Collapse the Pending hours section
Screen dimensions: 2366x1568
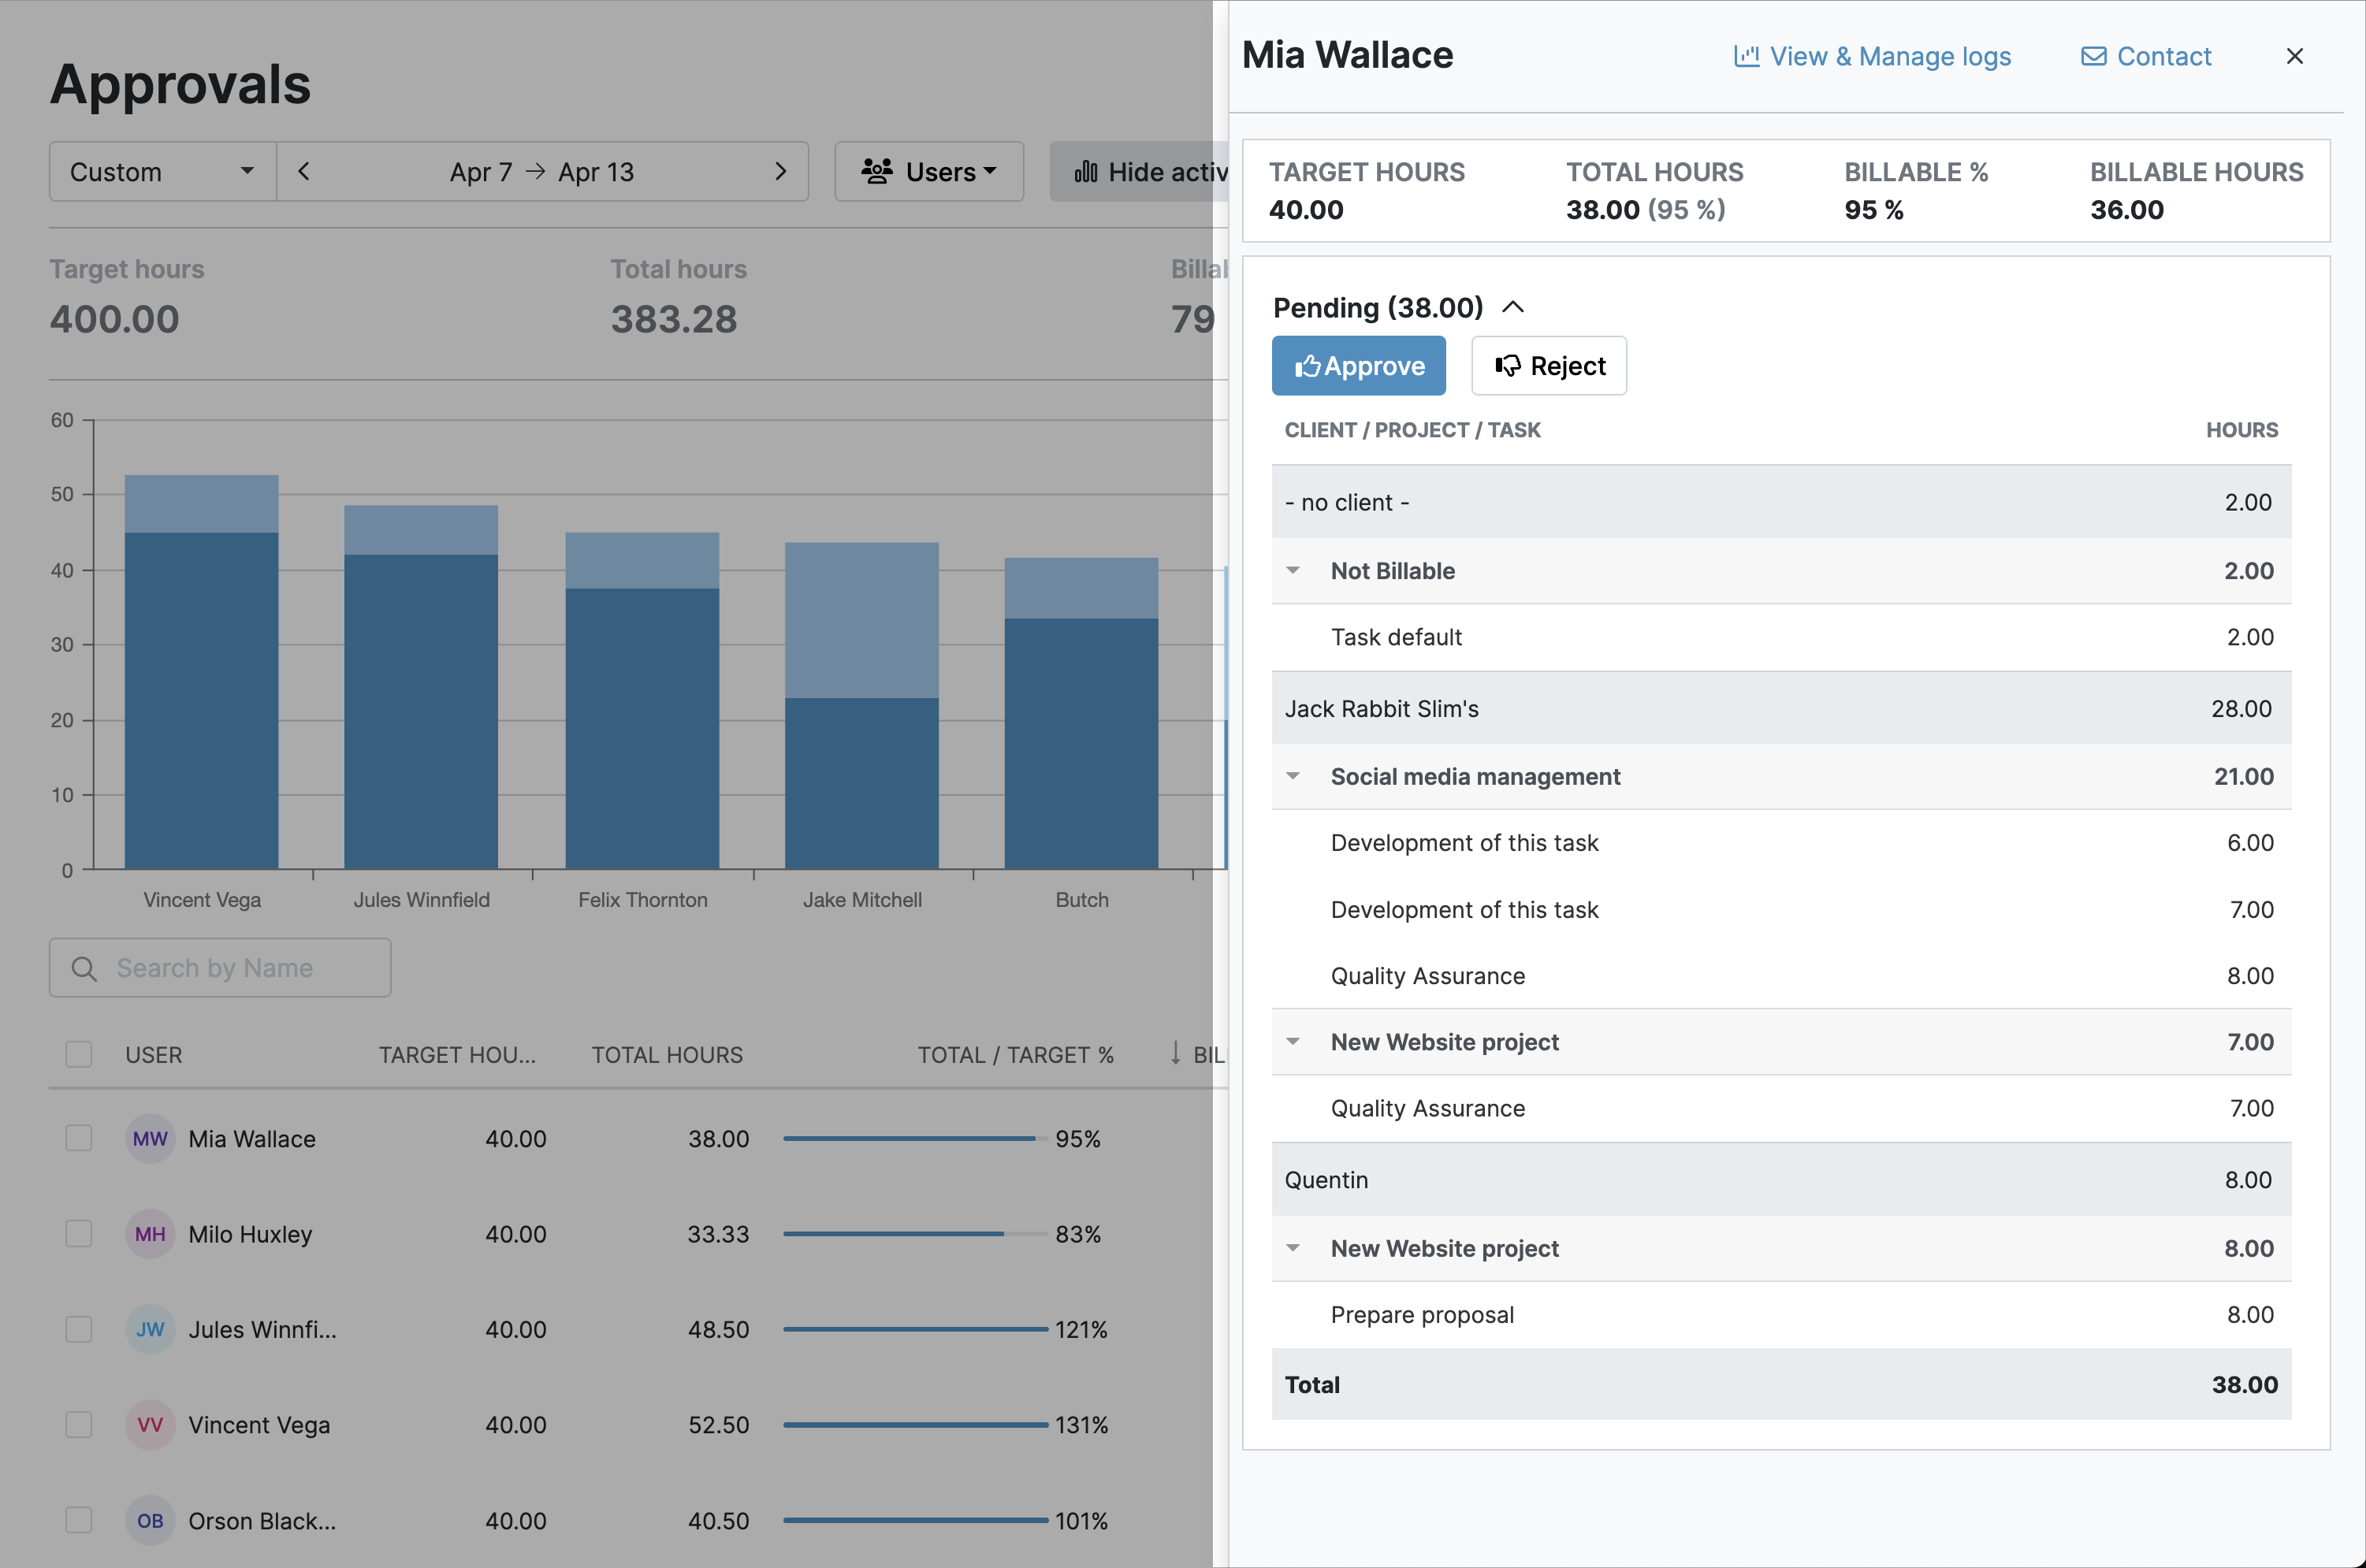(1513, 307)
